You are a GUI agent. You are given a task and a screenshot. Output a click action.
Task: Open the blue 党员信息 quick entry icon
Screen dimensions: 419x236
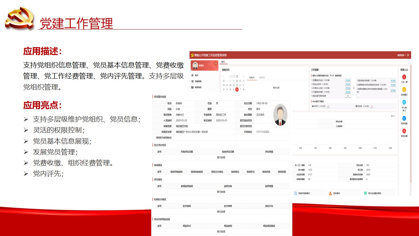[404, 118]
